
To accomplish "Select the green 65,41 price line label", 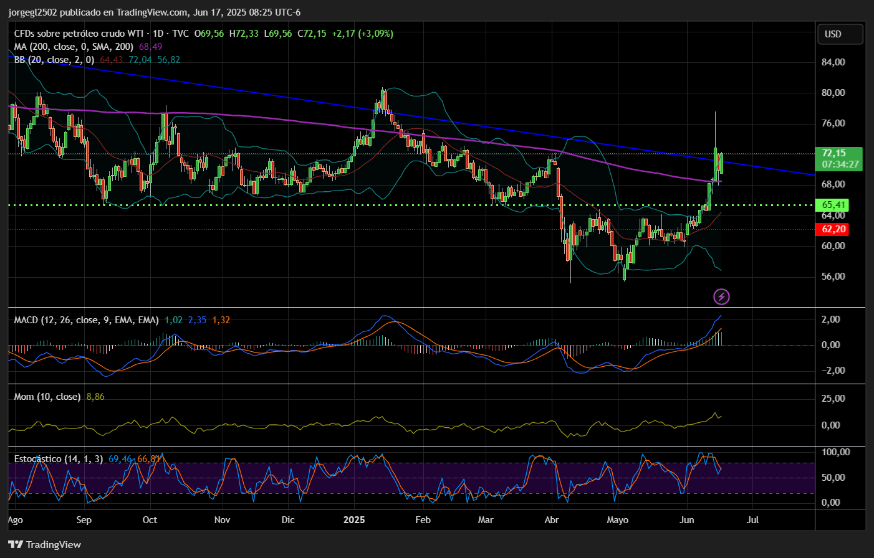I will (833, 205).
